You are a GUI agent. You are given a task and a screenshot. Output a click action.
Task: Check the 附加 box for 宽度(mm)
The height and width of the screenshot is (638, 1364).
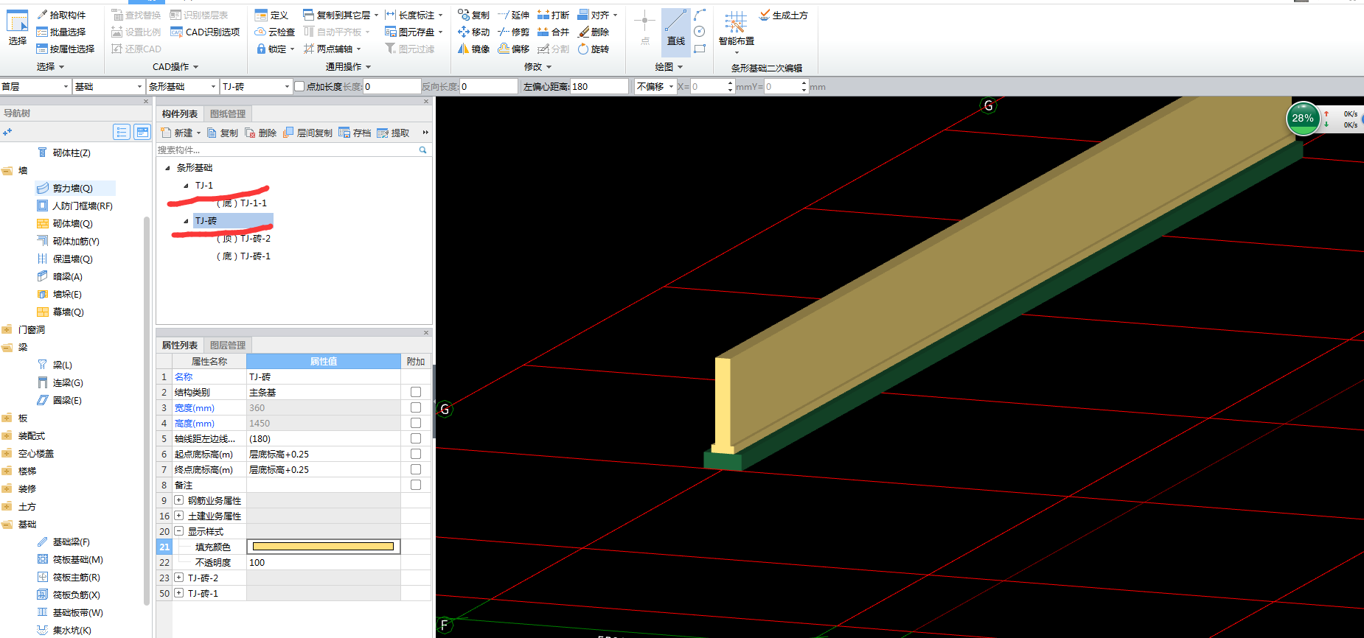[x=416, y=407]
